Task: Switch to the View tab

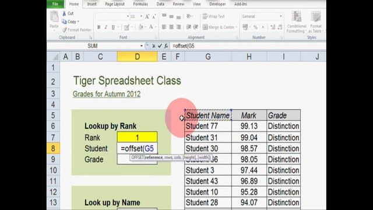Action: (197, 4)
